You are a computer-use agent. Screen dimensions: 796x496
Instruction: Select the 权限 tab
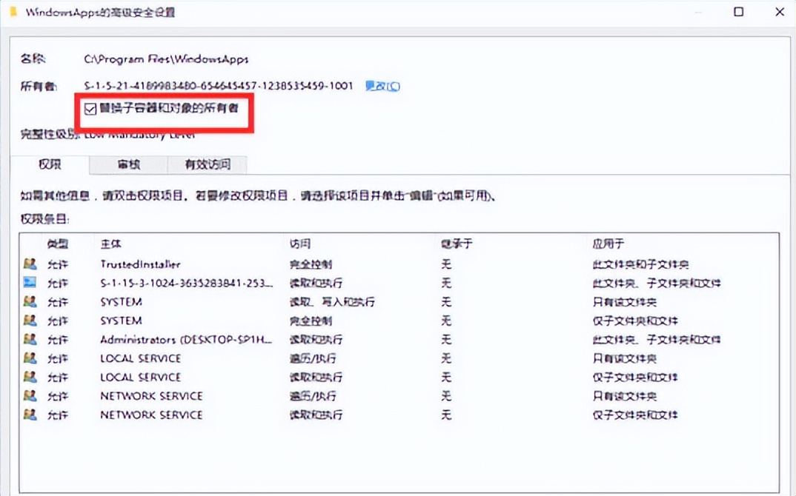pyautogui.click(x=49, y=164)
